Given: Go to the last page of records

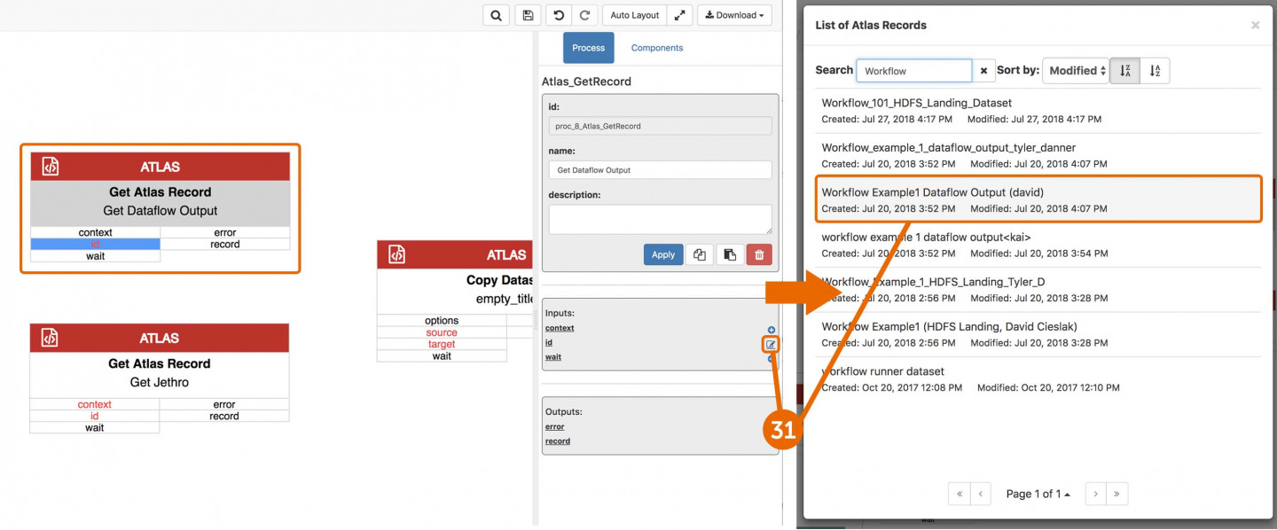Looking at the screenshot, I should [1117, 494].
